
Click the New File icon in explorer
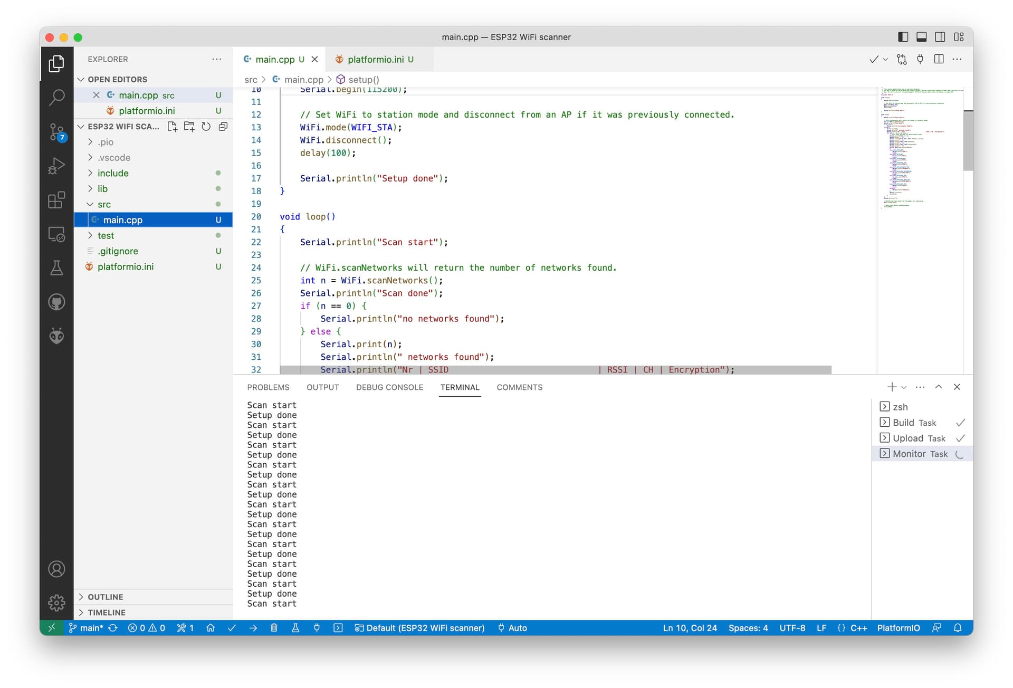click(172, 127)
